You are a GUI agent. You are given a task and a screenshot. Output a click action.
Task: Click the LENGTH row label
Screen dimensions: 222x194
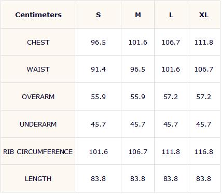(x=38, y=178)
